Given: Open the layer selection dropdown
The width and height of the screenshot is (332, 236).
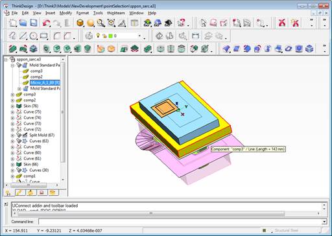Looking at the screenshot, I should coord(139,36).
